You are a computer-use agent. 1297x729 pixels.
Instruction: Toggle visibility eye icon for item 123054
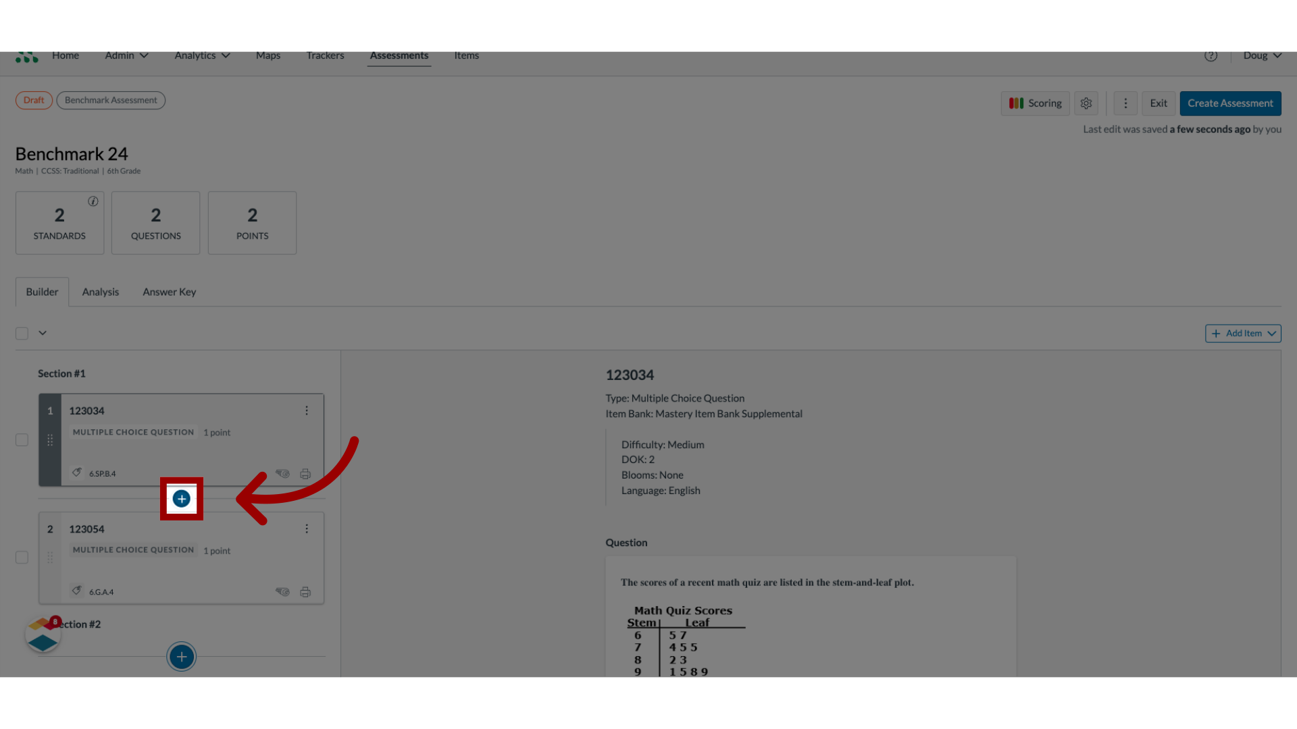click(282, 591)
